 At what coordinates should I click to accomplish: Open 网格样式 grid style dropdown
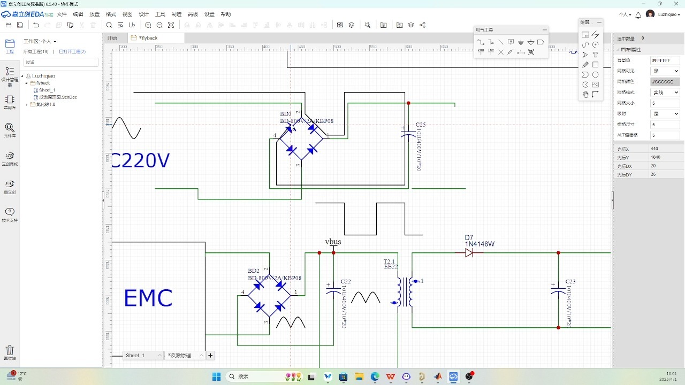[665, 93]
